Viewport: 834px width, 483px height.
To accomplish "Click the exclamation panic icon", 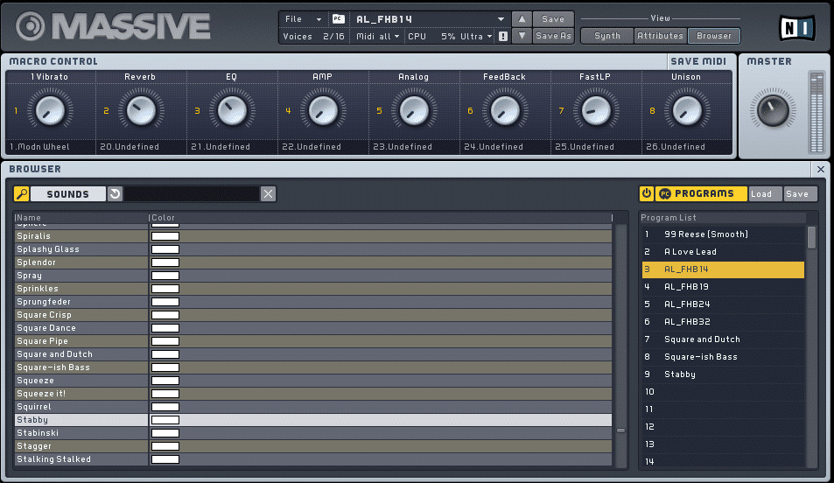I will [503, 36].
